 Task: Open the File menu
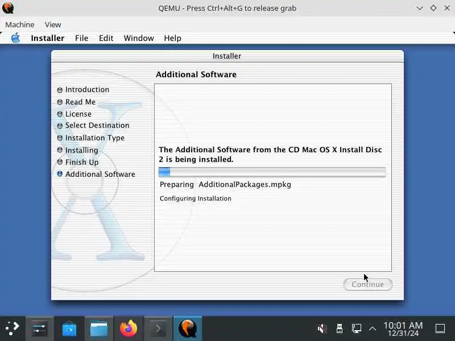pyautogui.click(x=81, y=38)
